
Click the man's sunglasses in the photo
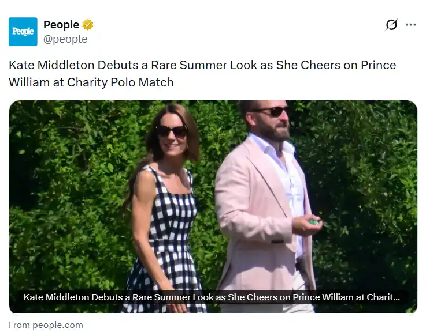tap(271, 111)
